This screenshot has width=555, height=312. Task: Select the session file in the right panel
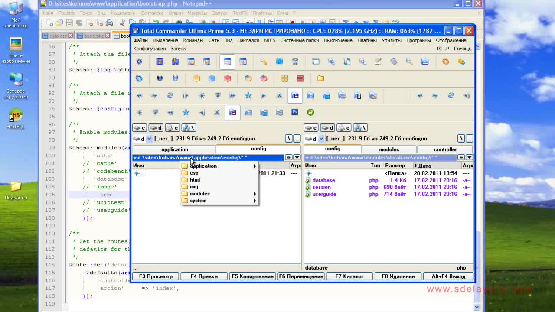[x=321, y=187]
